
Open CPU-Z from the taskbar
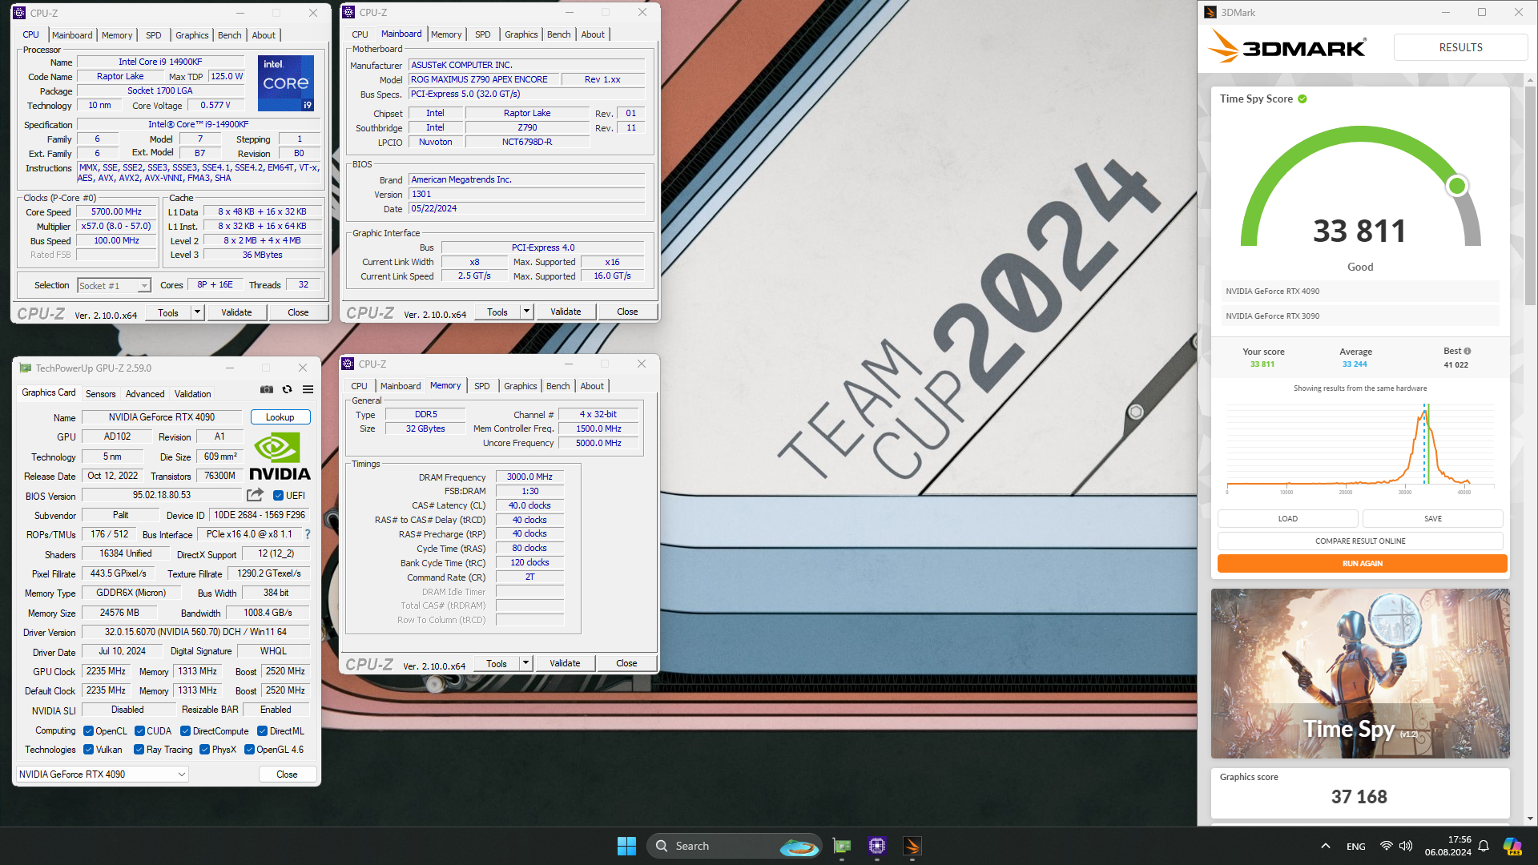pos(877,846)
